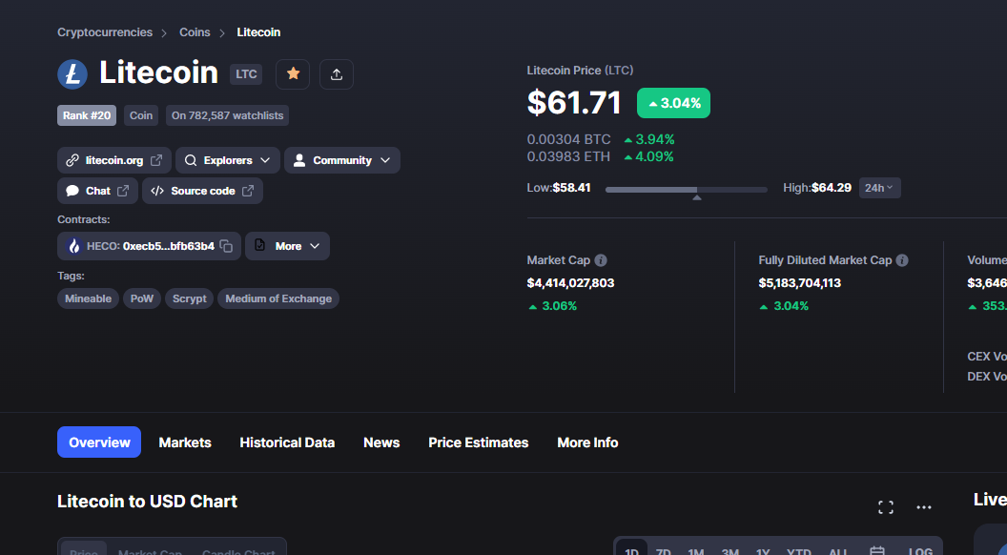Click the code brackets icon

(157, 191)
